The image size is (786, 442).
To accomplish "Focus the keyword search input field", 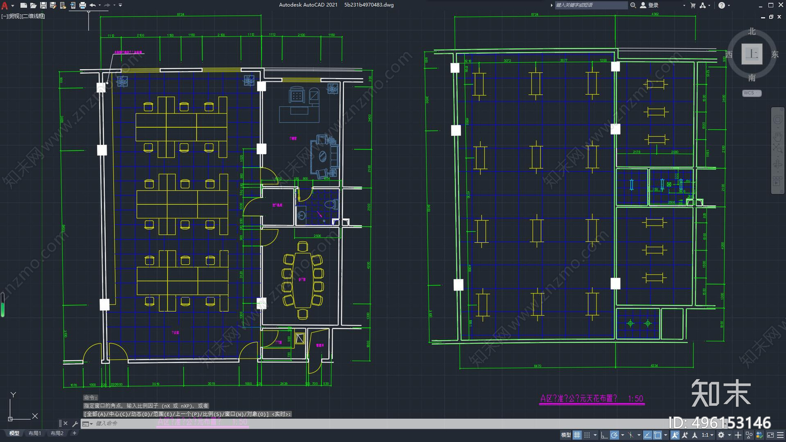I will click(x=591, y=5).
